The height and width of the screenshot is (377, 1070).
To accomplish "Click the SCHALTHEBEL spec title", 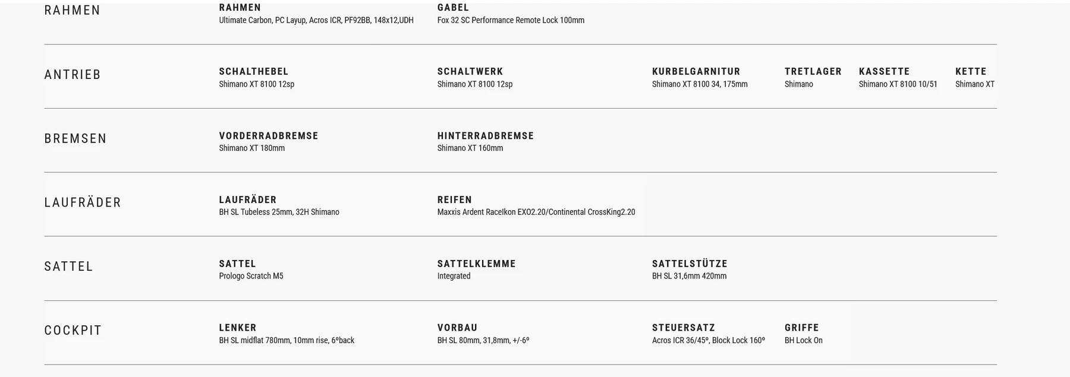I will (x=254, y=72).
